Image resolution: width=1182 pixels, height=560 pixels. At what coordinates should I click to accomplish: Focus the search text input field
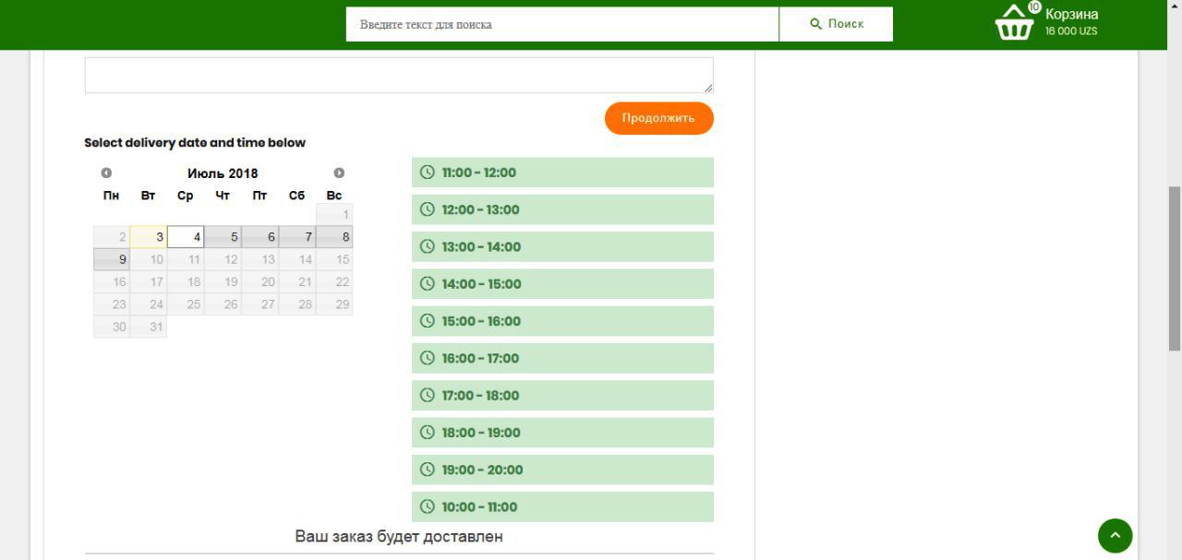(561, 24)
